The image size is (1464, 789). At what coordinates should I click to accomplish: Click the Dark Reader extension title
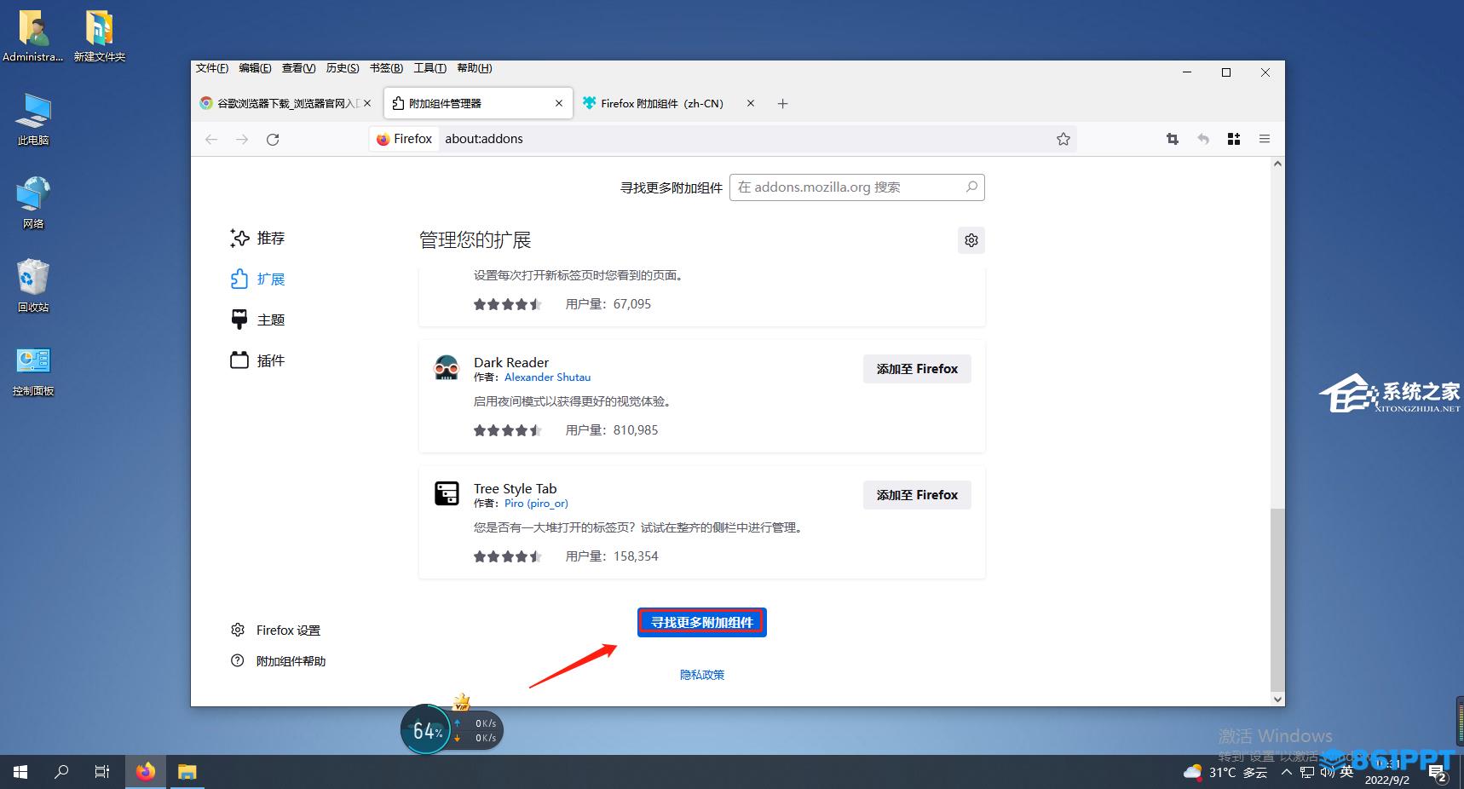(511, 363)
